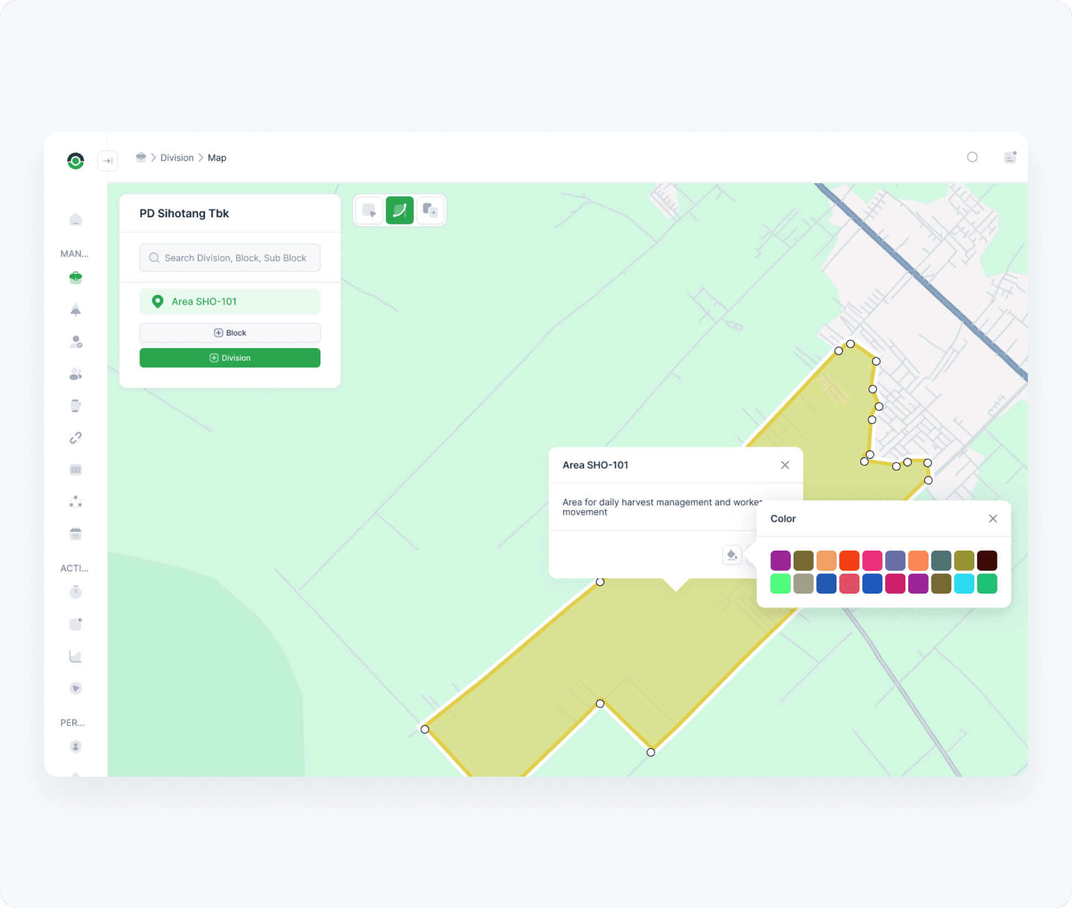
Task: Click the Division breadcrumb link
Action: point(177,158)
